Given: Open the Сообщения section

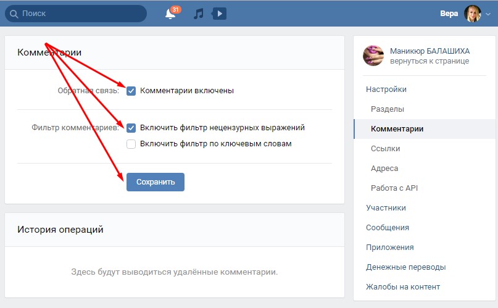Looking at the screenshot, I should click(387, 227).
